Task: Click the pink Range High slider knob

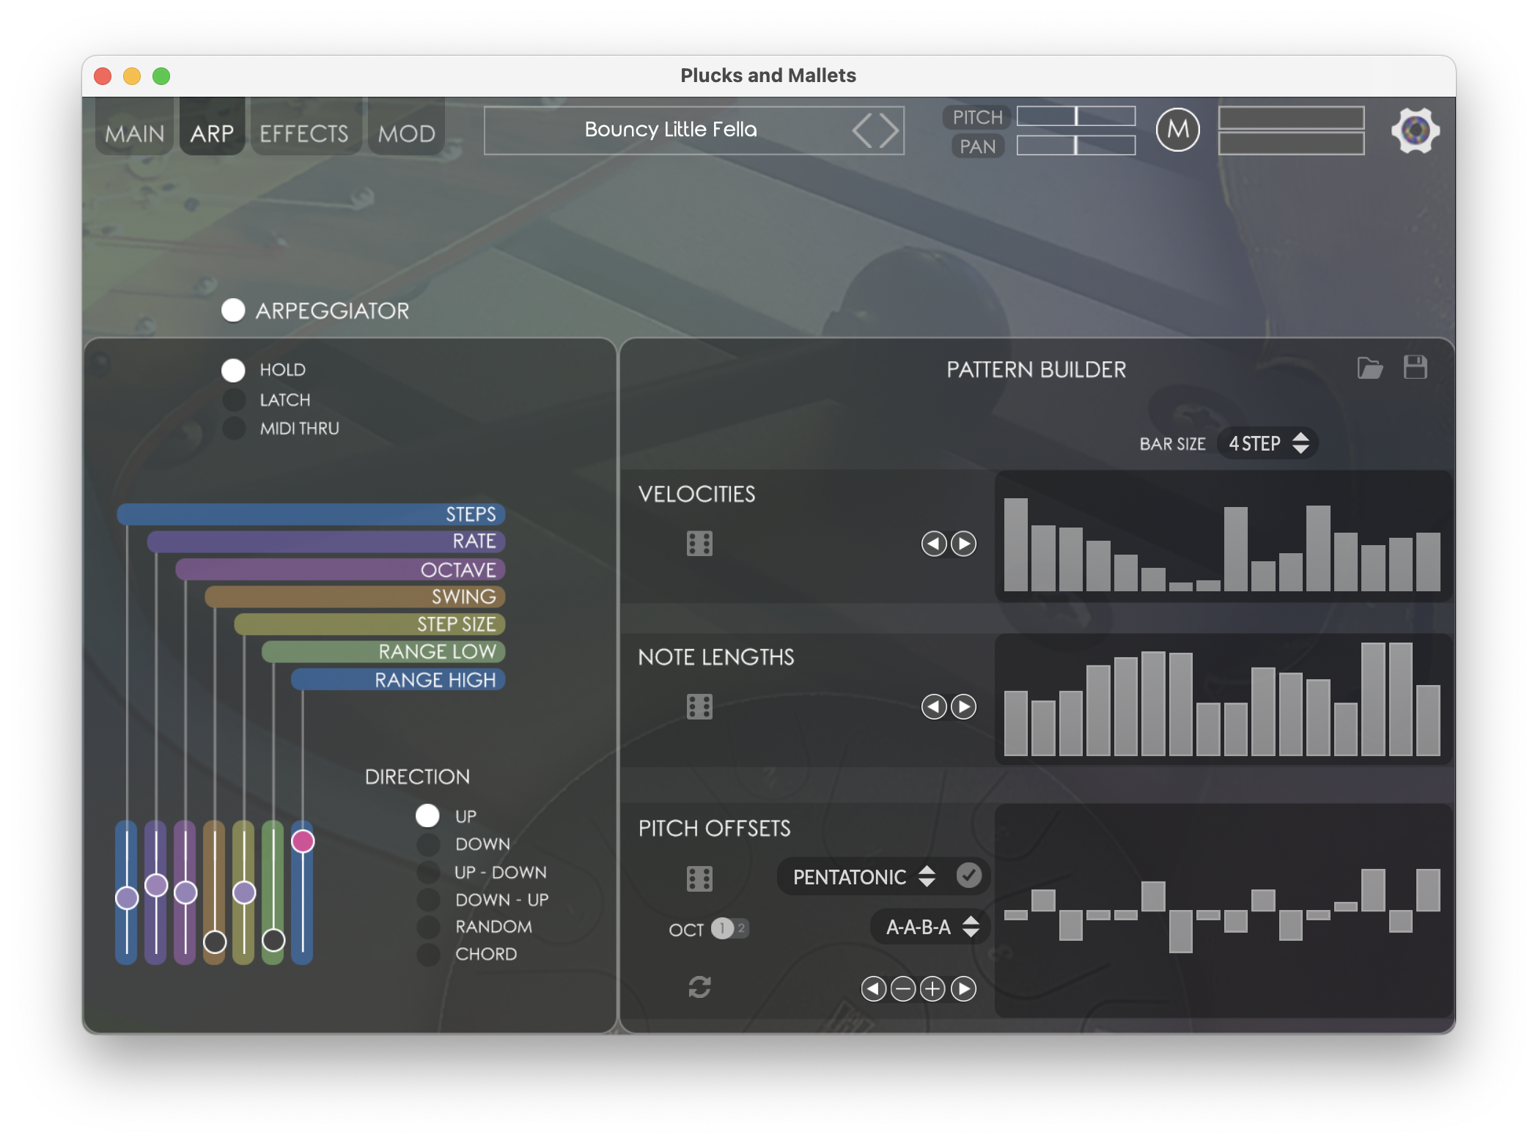Action: click(x=303, y=841)
